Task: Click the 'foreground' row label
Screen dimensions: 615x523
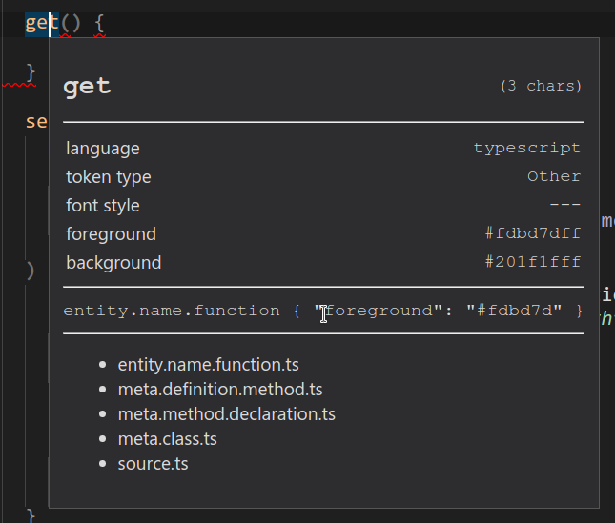Action: tap(111, 234)
